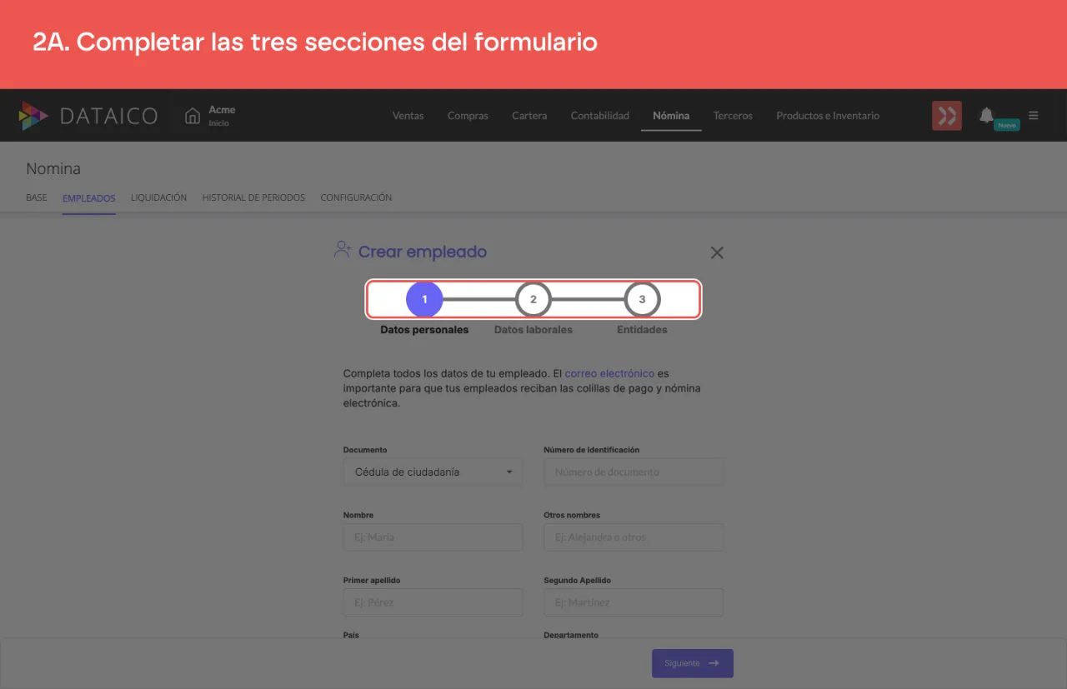The height and width of the screenshot is (689, 1067).
Task: Click the Acme Inicio company label
Action: click(x=222, y=116)
